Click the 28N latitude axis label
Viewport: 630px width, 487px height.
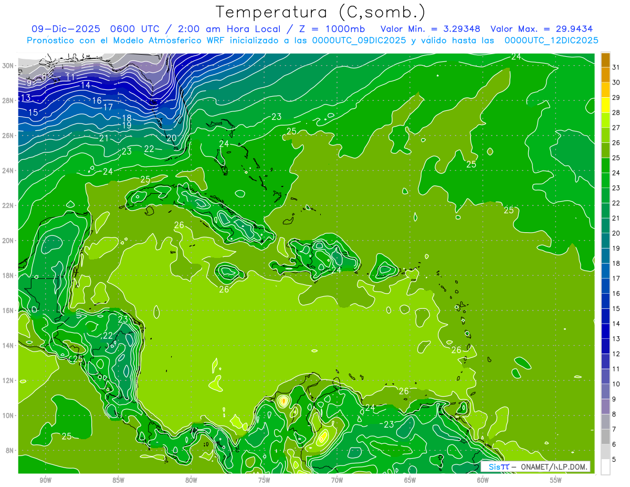(x=9, y=100)
